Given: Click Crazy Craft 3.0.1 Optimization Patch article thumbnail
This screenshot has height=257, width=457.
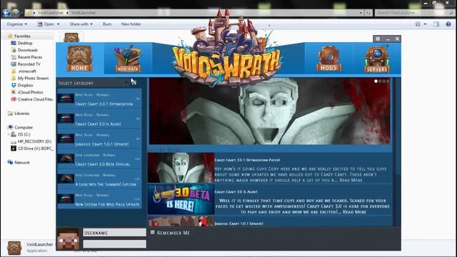Looking at the screenshot, I should [181, 168].
